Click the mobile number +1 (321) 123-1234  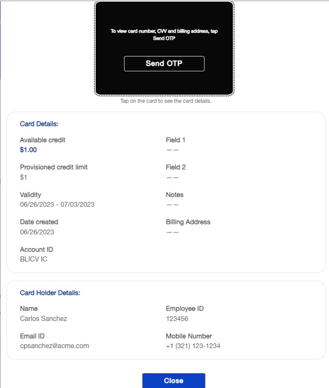click(193, 346)
